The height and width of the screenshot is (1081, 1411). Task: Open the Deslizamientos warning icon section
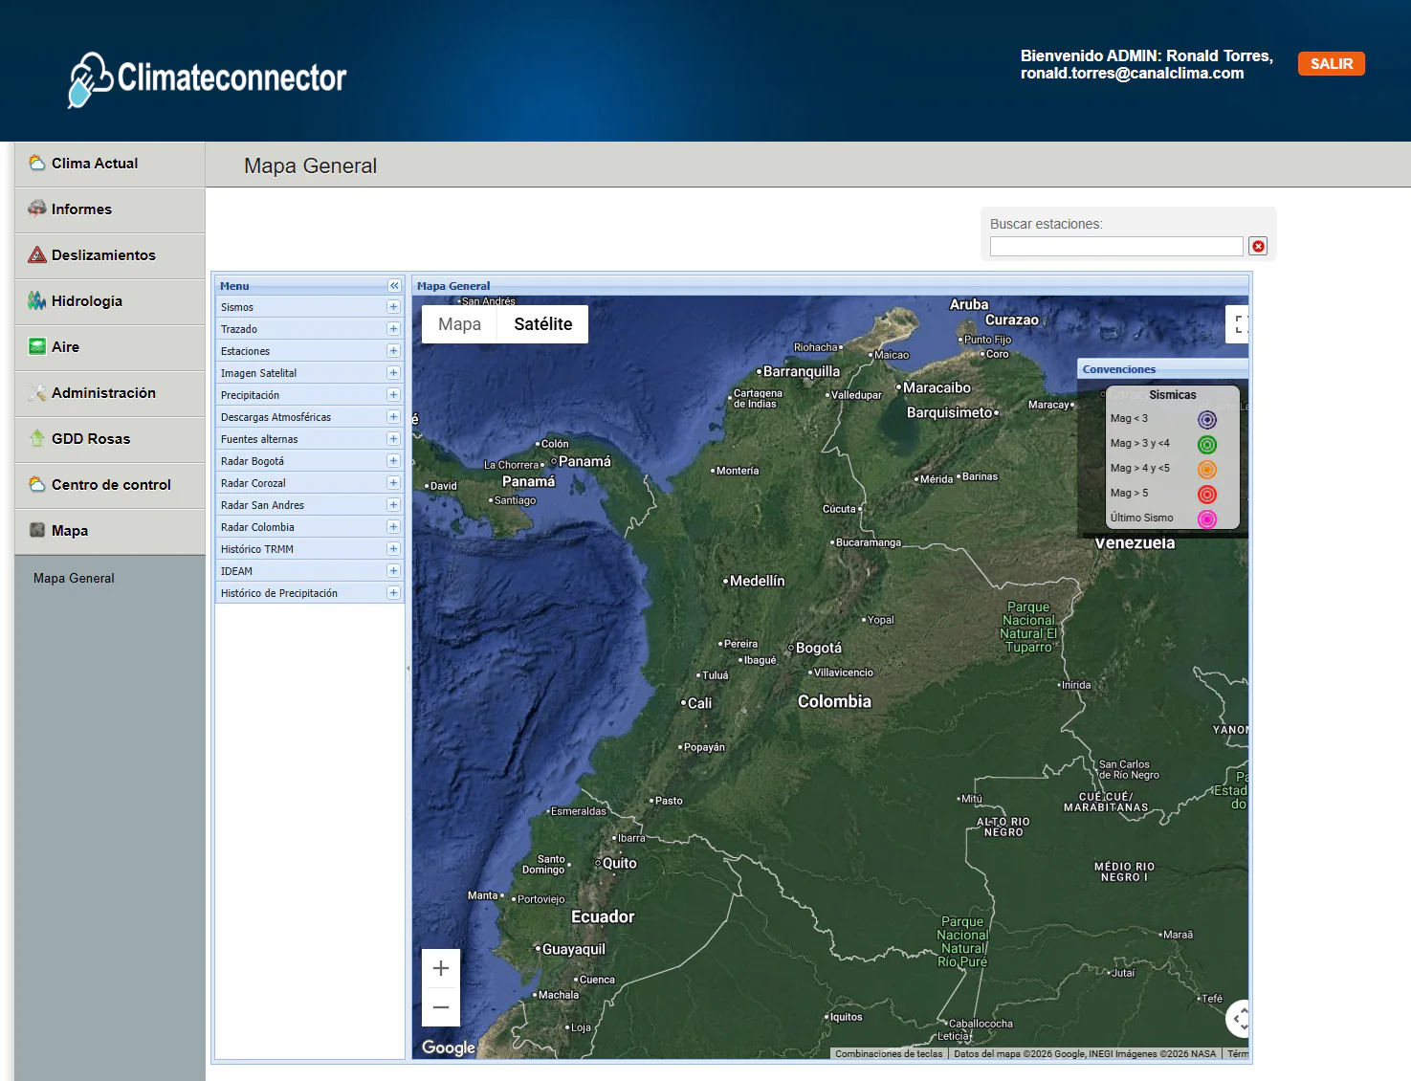37,254
